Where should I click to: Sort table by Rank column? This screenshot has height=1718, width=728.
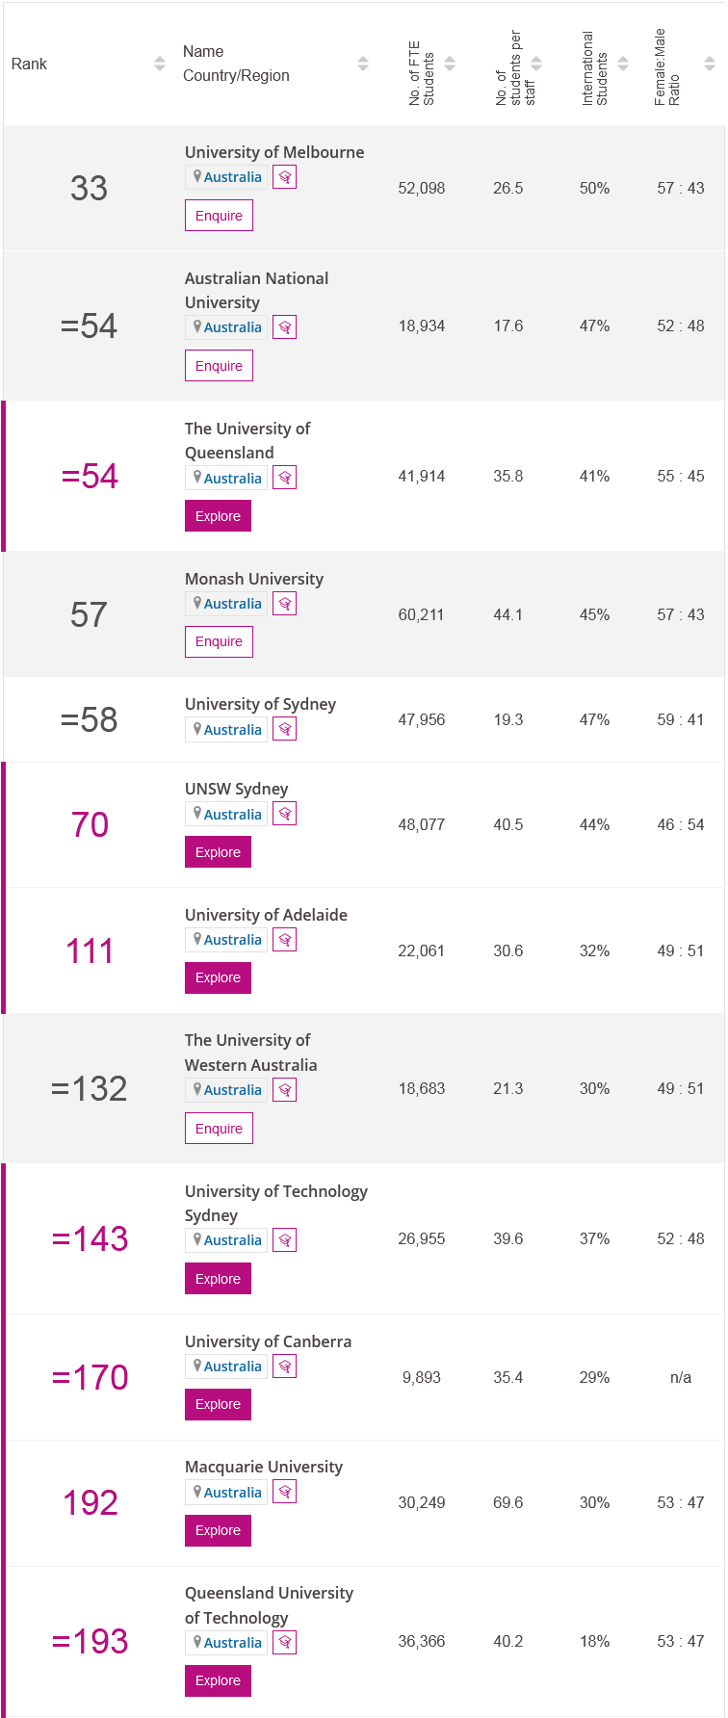coord(160,64)
